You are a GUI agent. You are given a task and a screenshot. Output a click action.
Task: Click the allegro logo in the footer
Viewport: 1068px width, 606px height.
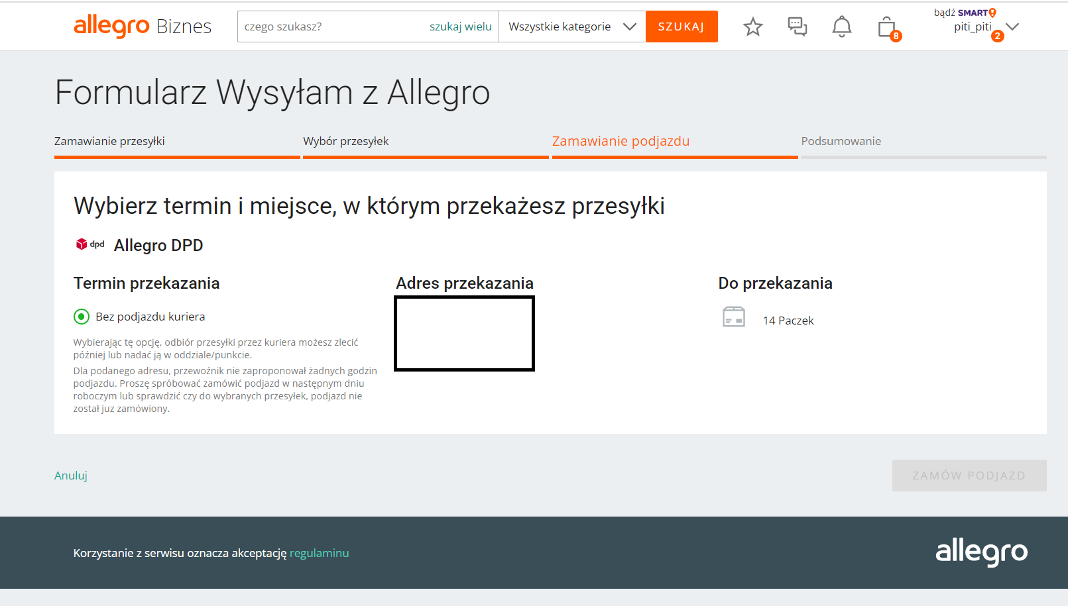tap(982, 552)
